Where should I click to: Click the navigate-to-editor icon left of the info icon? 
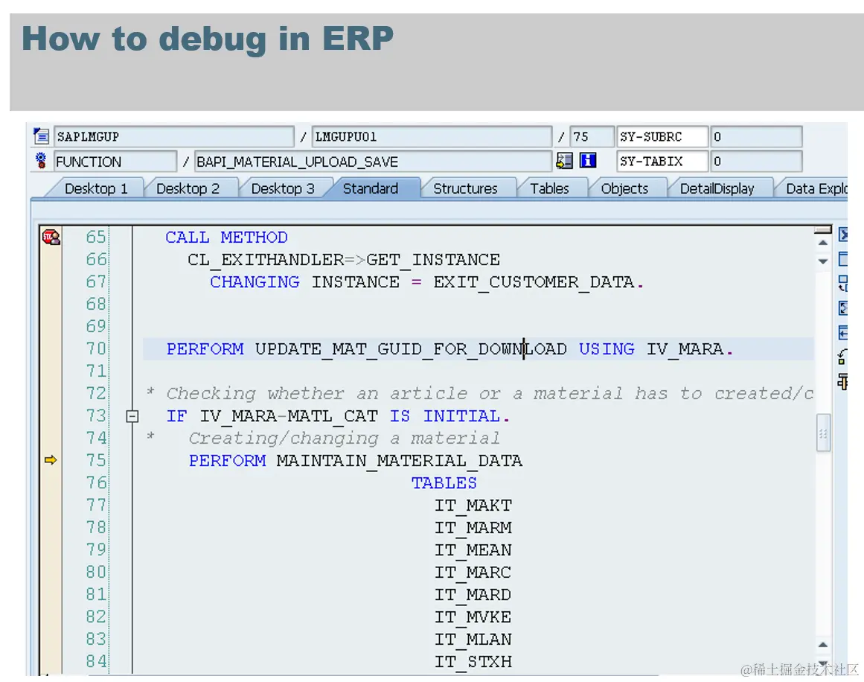564,160
